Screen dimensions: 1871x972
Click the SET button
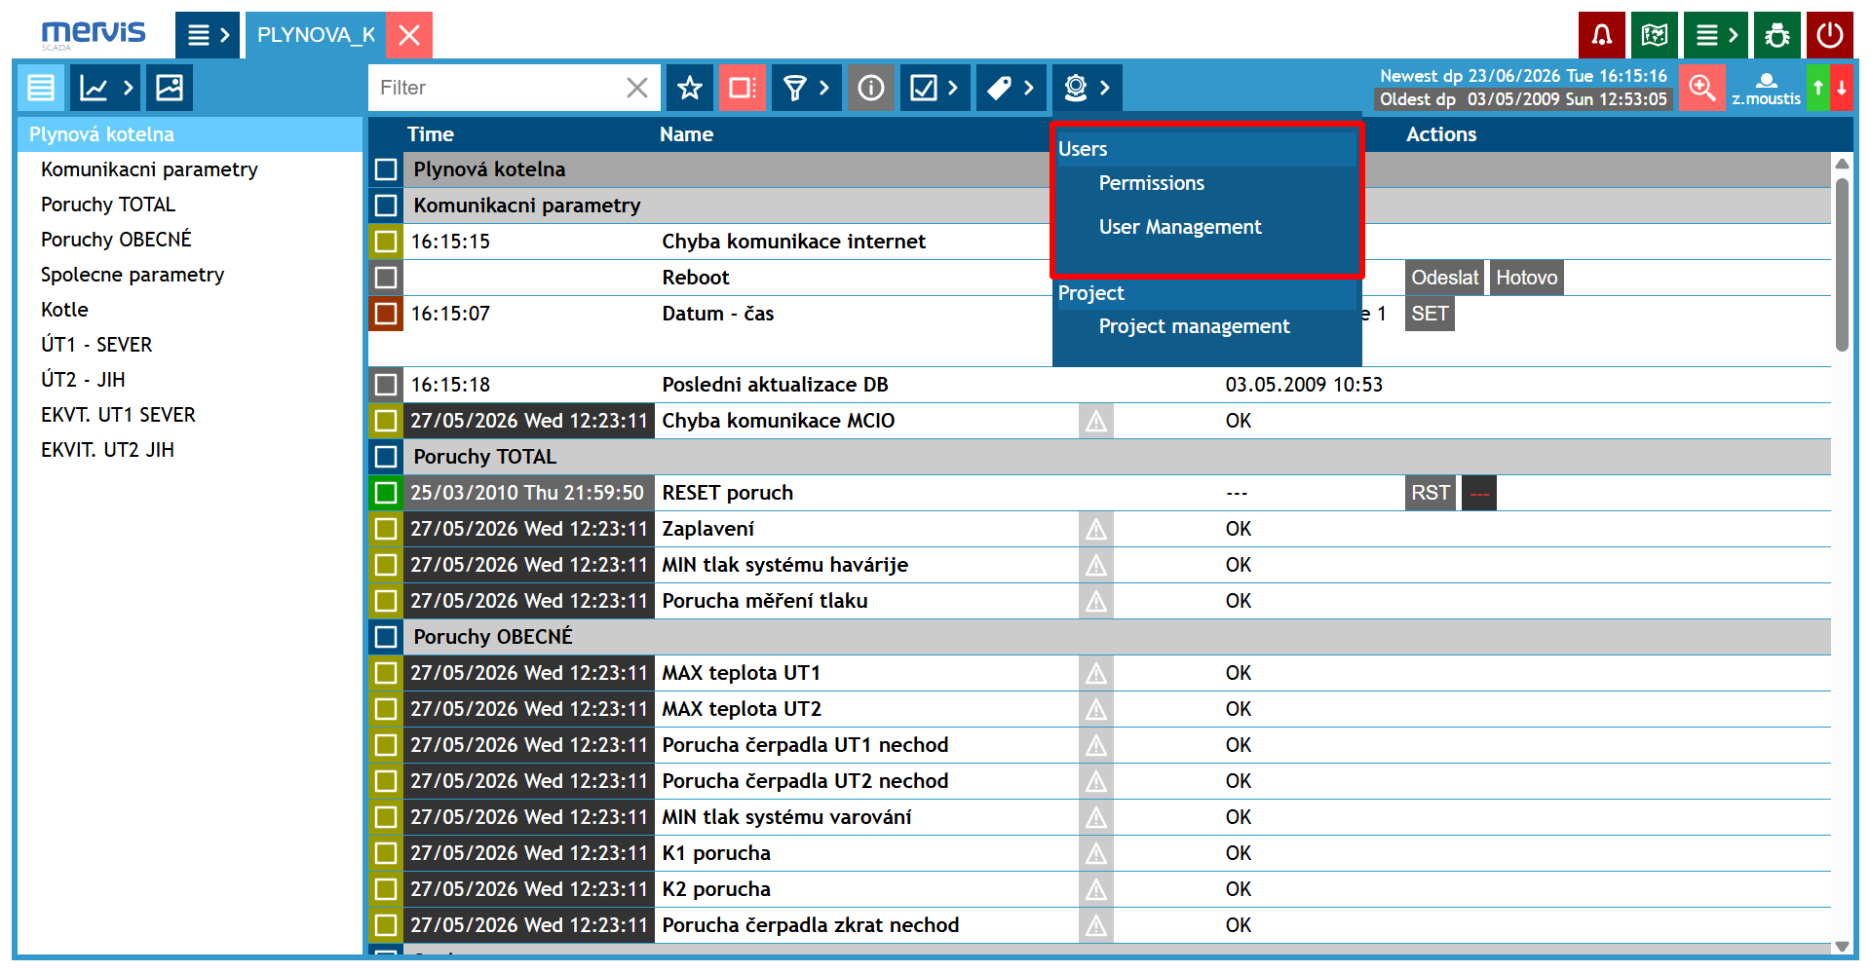[1430, 314]
